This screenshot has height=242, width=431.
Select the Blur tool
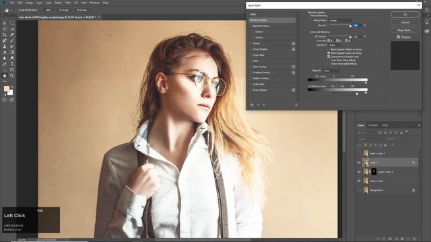coord(5,58)
